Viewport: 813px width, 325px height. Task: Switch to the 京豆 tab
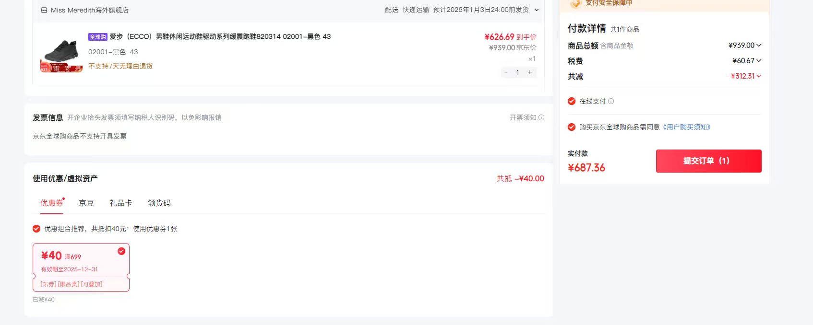coord(86,203)
